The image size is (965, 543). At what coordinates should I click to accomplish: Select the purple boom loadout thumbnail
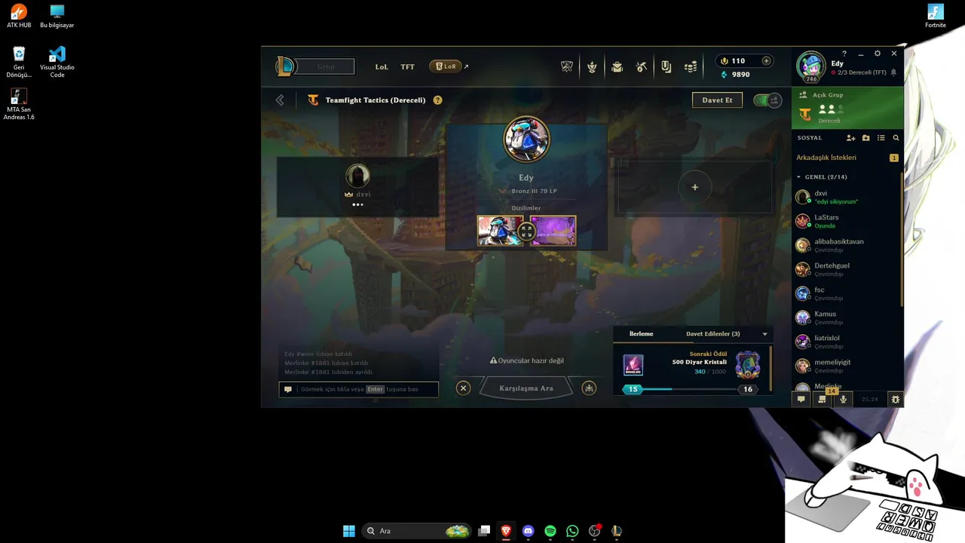click(x=553, y=231)
